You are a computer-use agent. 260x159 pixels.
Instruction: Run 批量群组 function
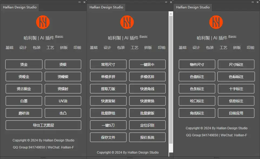pyautogui.click(x=108, y=113)
